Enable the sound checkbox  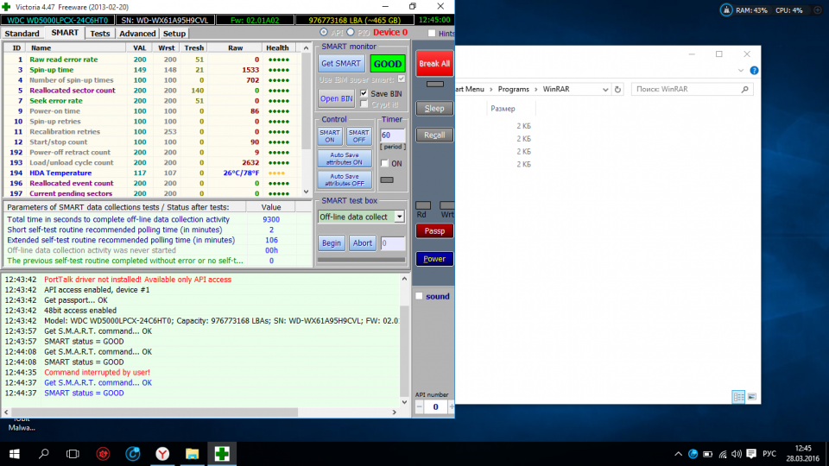pyautogui.click(x=419, y=296)
